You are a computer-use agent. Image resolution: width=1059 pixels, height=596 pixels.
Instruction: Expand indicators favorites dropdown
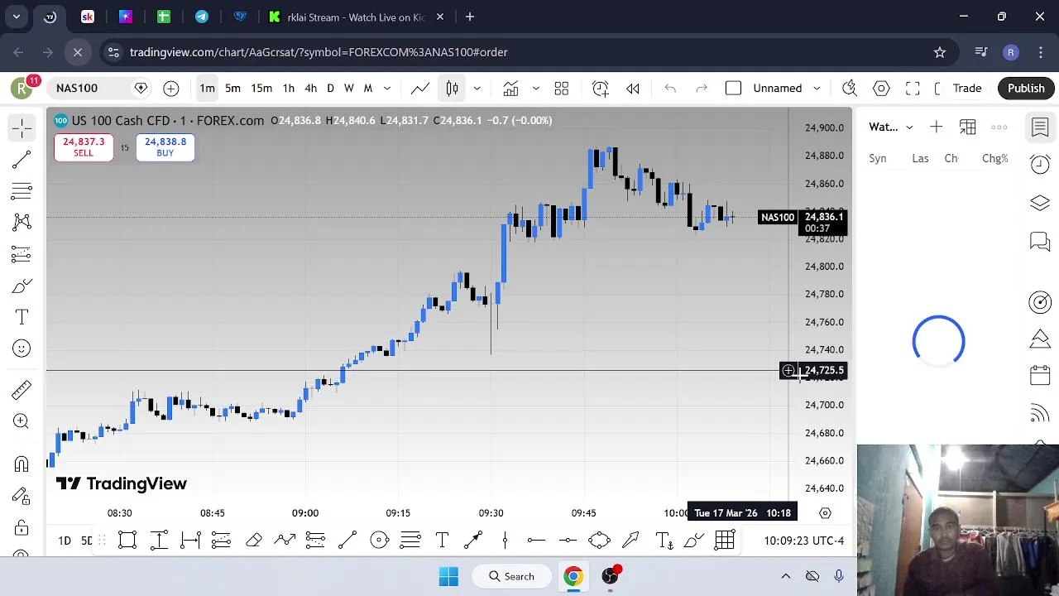(x=535, y=88)
